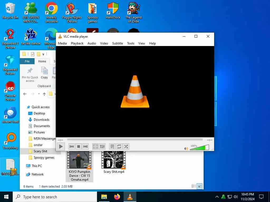Select Scary Shit.mp4 video file
Image resolution: width=270 pixels, height=202 pixels.
click(x=114, y=162)
